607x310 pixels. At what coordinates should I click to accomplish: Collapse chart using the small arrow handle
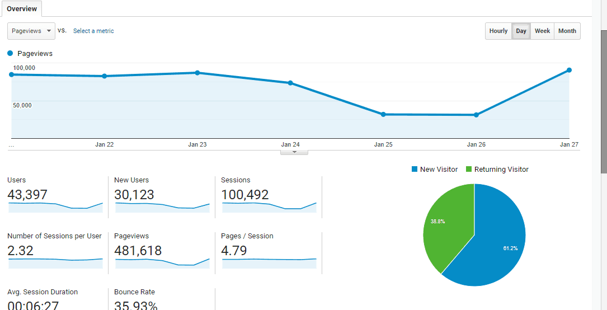click(x=295, y=152)
